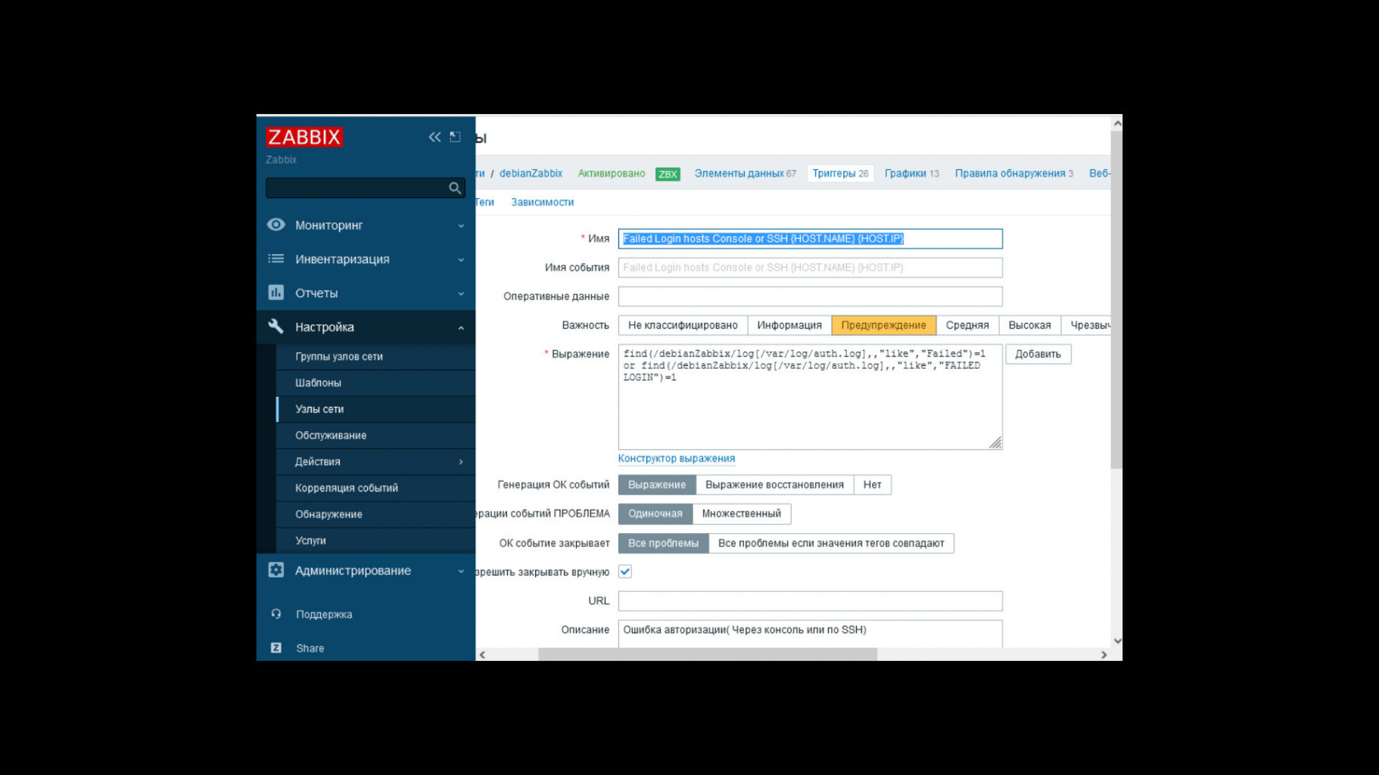Click the vertical scrollbar down arrow
1379x775 pixels.
tap(1117, 640)
